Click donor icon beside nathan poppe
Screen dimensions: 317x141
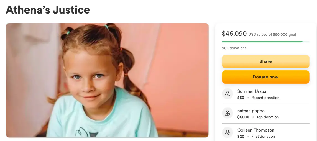click(227, 113)
